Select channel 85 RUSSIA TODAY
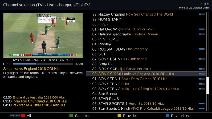212x119 pixels. tap(146, 49)
